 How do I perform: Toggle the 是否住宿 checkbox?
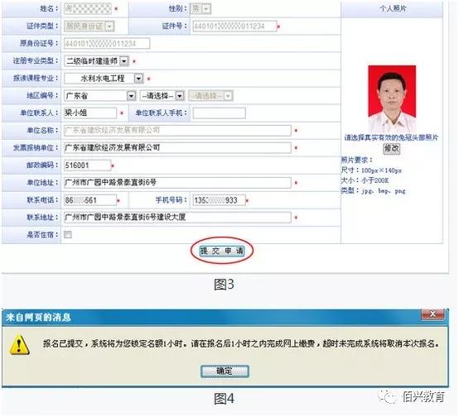click(x=68, y=234)
